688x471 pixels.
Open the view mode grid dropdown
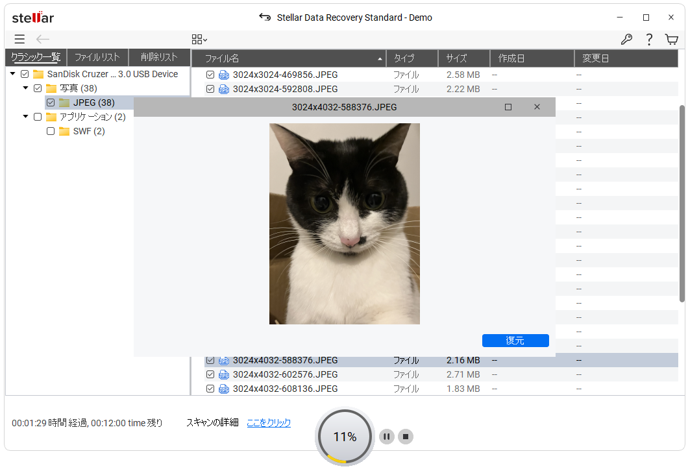pos(199,40)
